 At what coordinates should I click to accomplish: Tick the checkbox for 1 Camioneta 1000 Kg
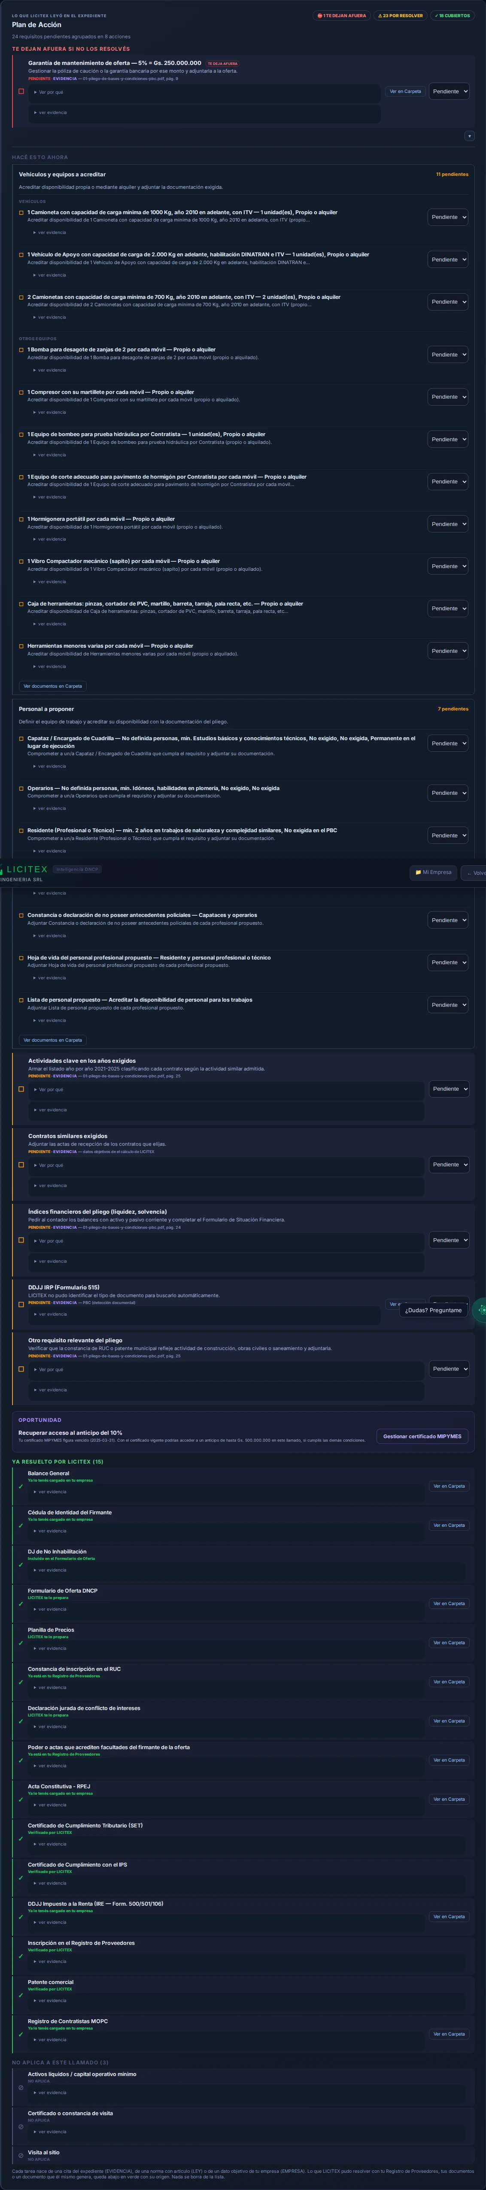pos(21,212)
